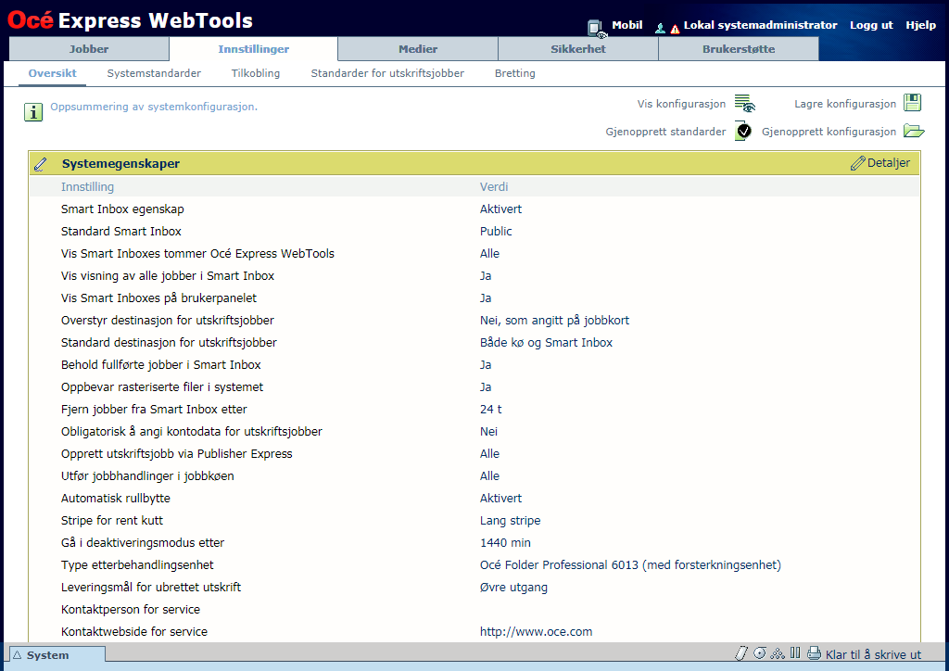Screen dimensions: 949x671
Task: Click the Mobil device icon in header
Action: 597,28
